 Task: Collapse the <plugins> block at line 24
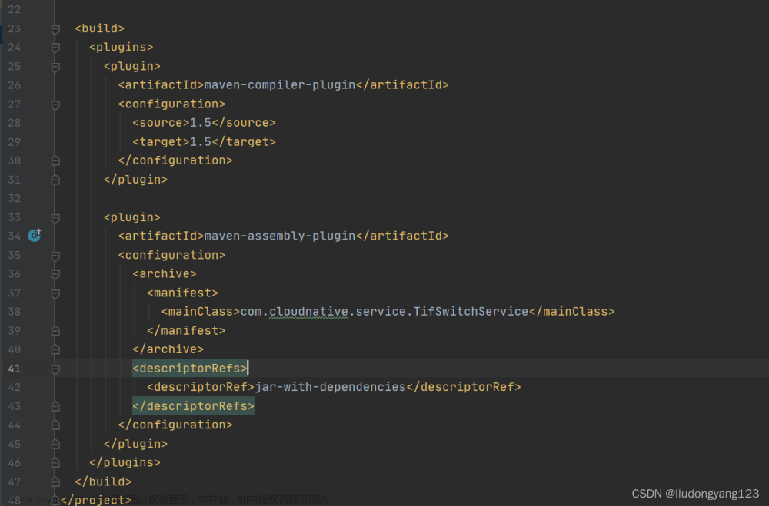[55, 48]
